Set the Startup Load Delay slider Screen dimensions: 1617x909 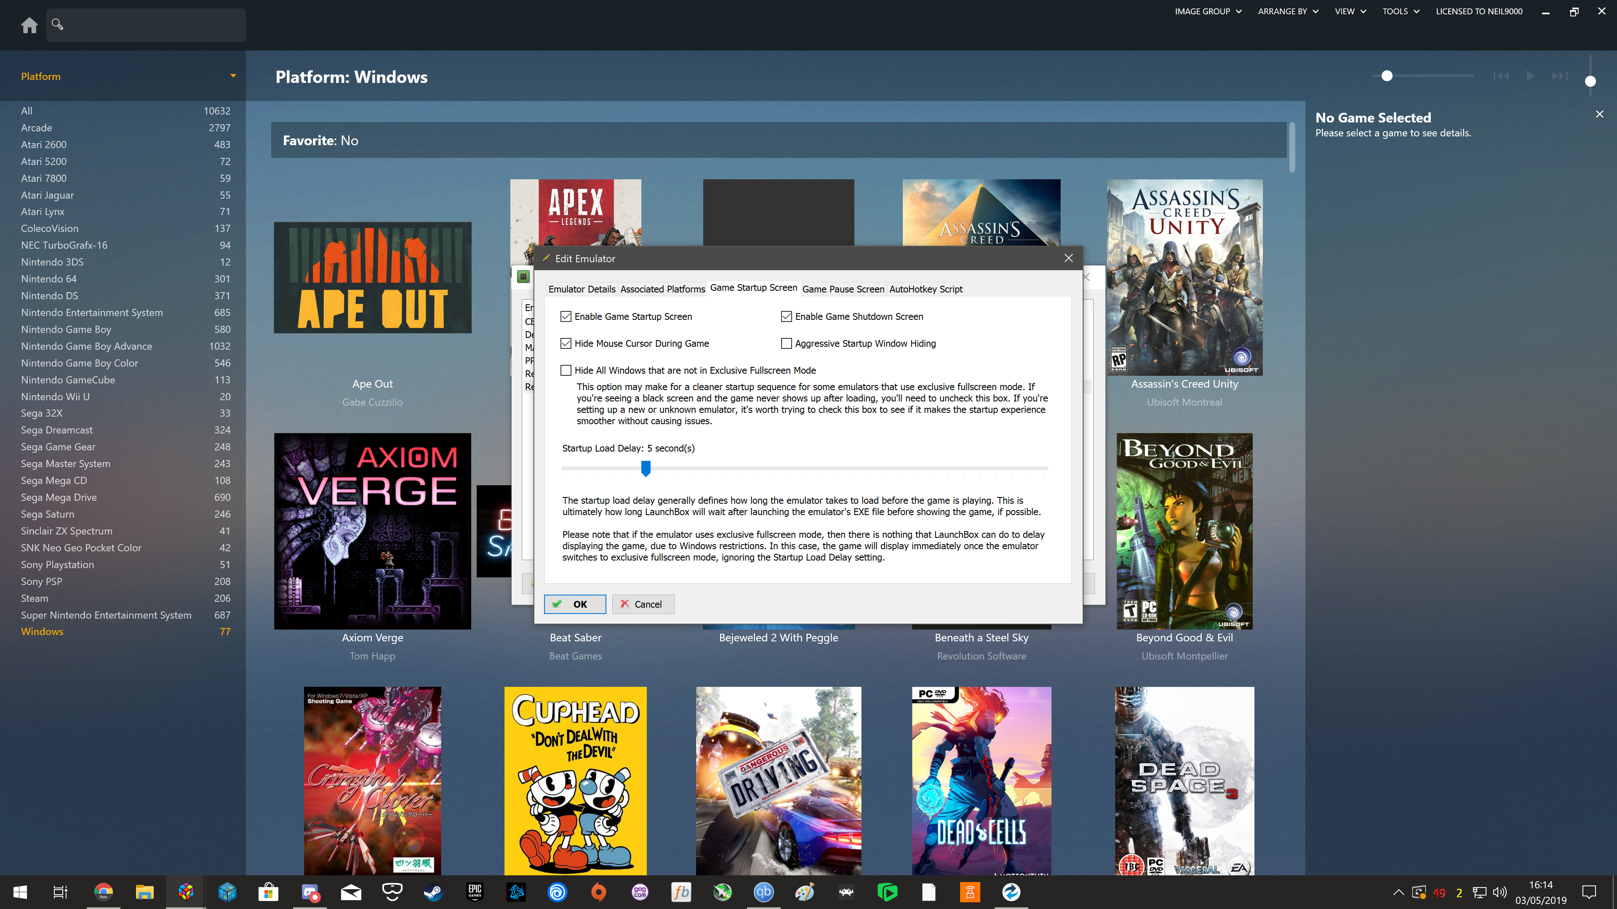point(645,468)
